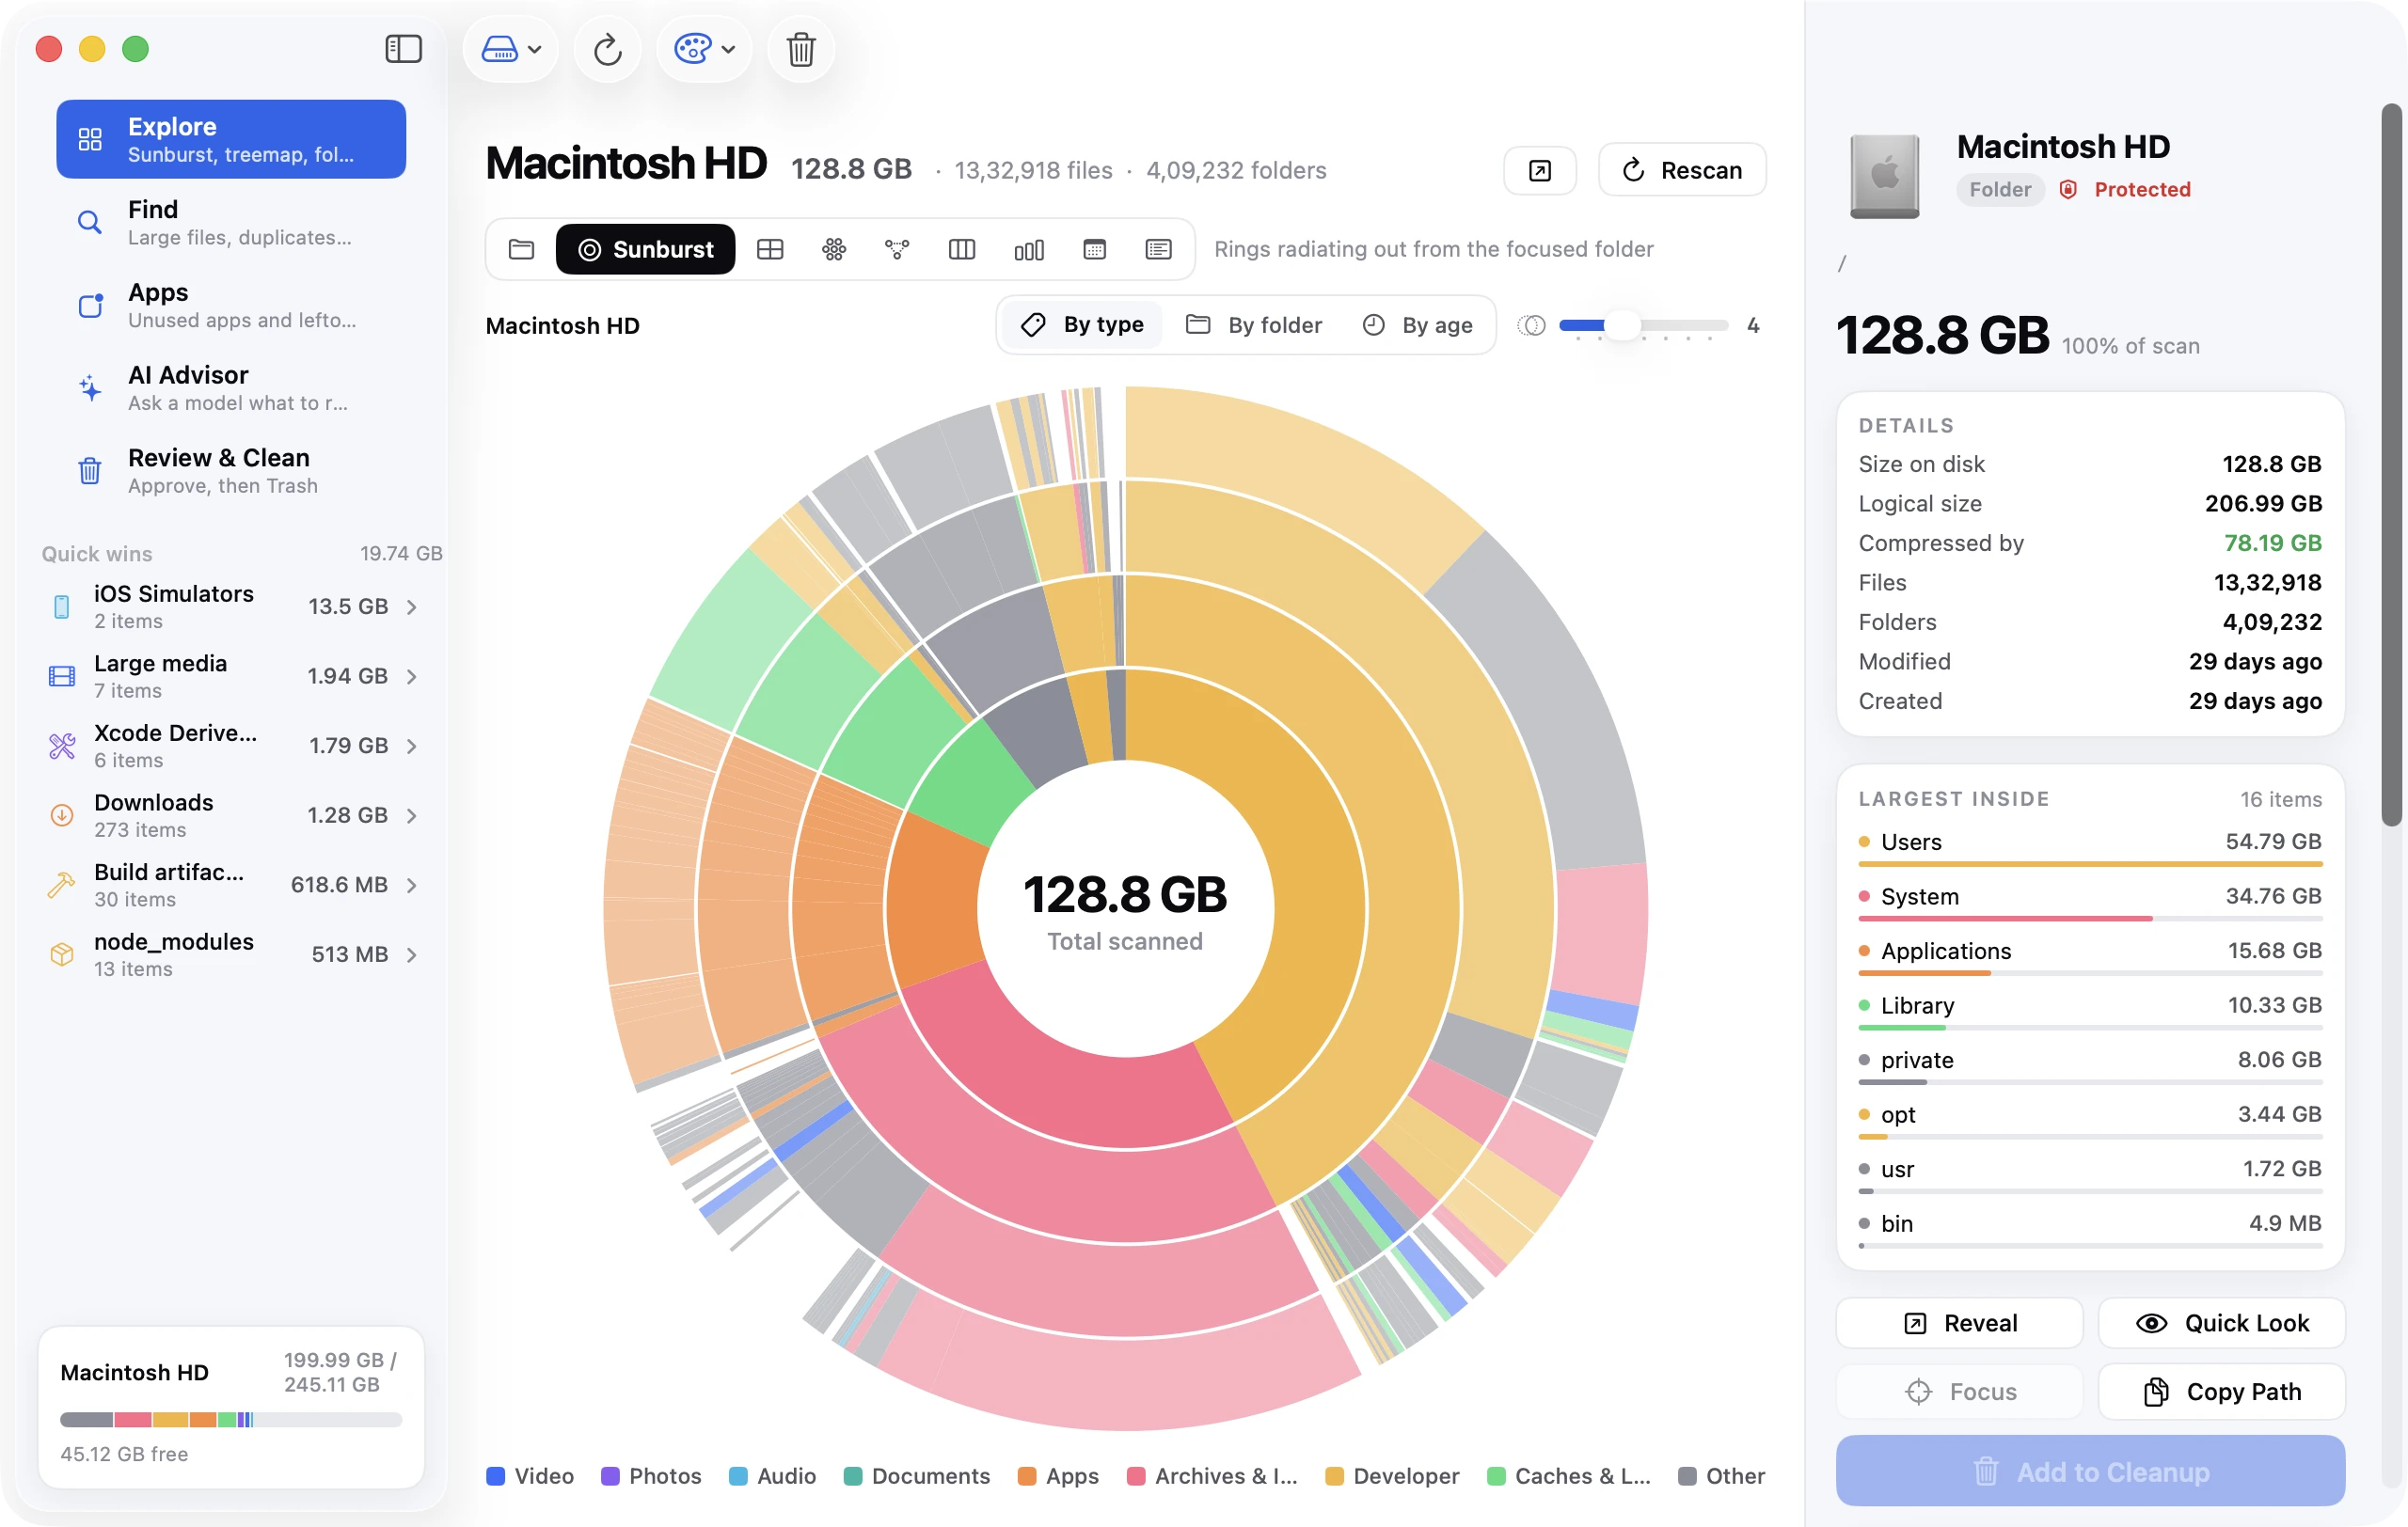Switch to the detailed list view icon
2408x1527 pixels.
click(x=1159, y=249)
